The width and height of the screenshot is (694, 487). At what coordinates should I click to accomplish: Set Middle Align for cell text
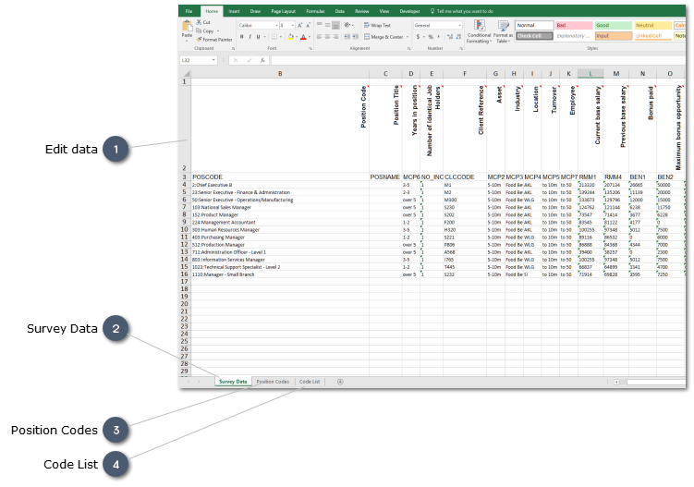click(x=327, y=25)
